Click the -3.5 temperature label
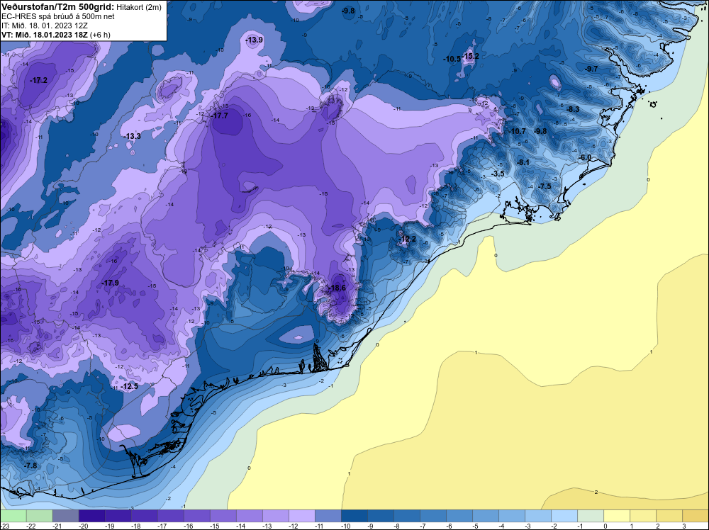The height and width of the screenshot is (530, 709). [498, 174]
